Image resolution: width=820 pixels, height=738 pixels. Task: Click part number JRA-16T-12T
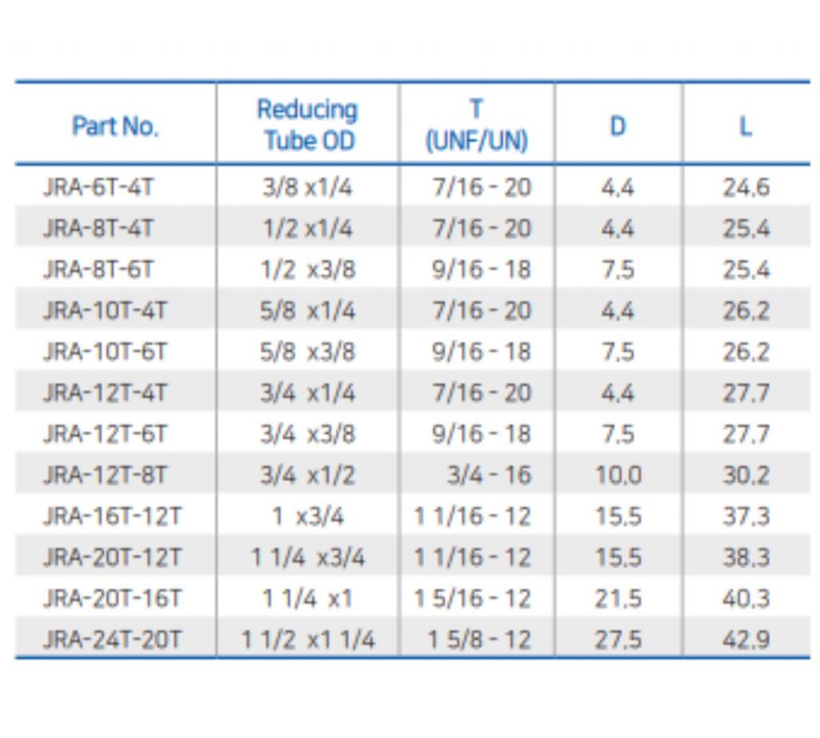point(112,516)
